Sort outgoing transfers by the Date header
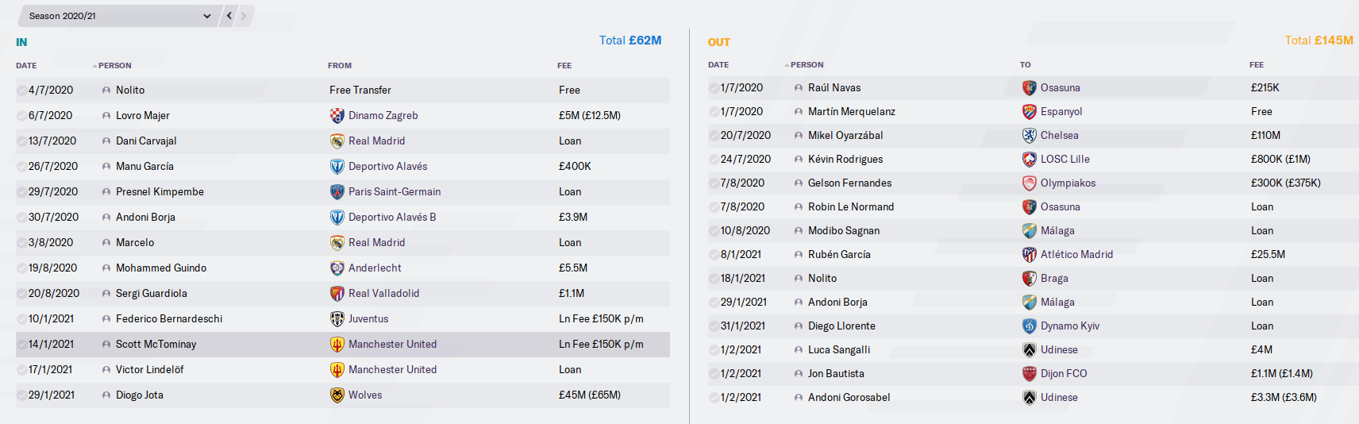This screenshot has width=1359, height=424. point(718,65)
